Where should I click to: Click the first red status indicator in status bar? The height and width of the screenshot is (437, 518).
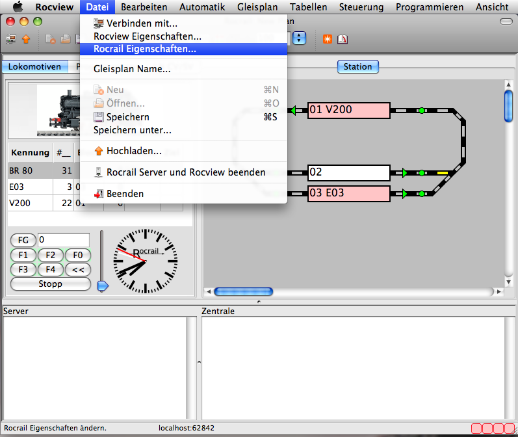click(x=477, y=429)
